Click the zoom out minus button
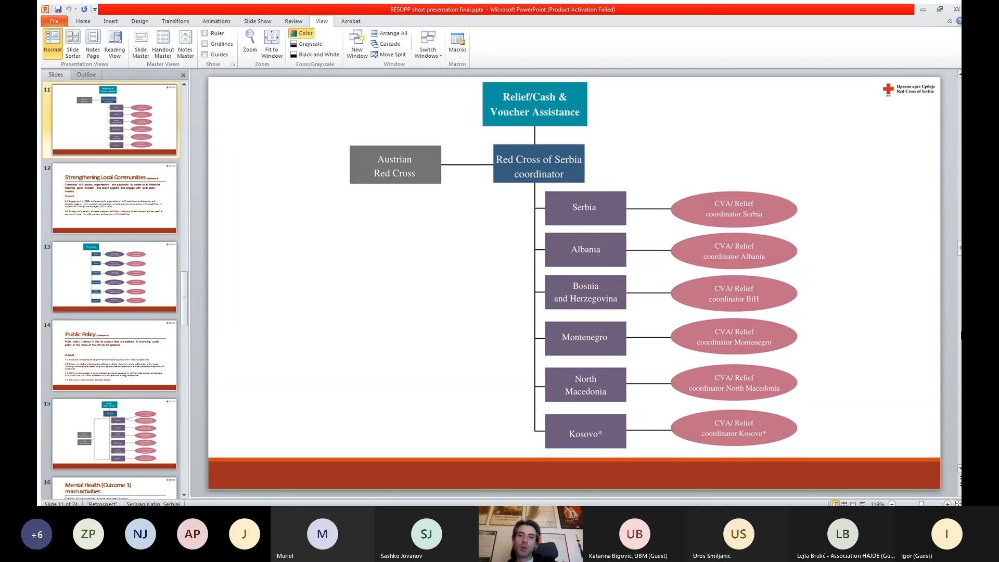 point(892,504)
